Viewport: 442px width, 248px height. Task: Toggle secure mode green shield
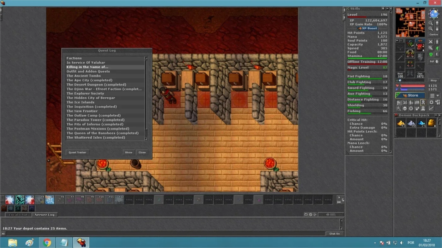point(431,54)
